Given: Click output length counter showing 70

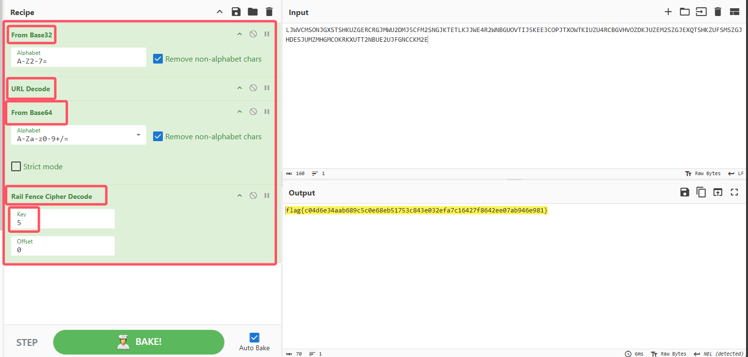Looking at the screenshot, I should 294,354.
